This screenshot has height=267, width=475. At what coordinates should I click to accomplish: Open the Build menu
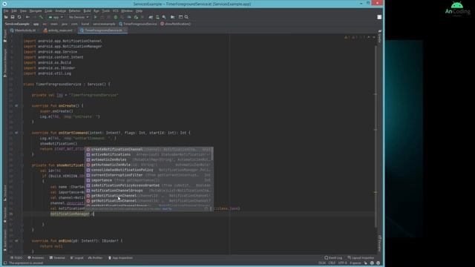pos(88,11)
